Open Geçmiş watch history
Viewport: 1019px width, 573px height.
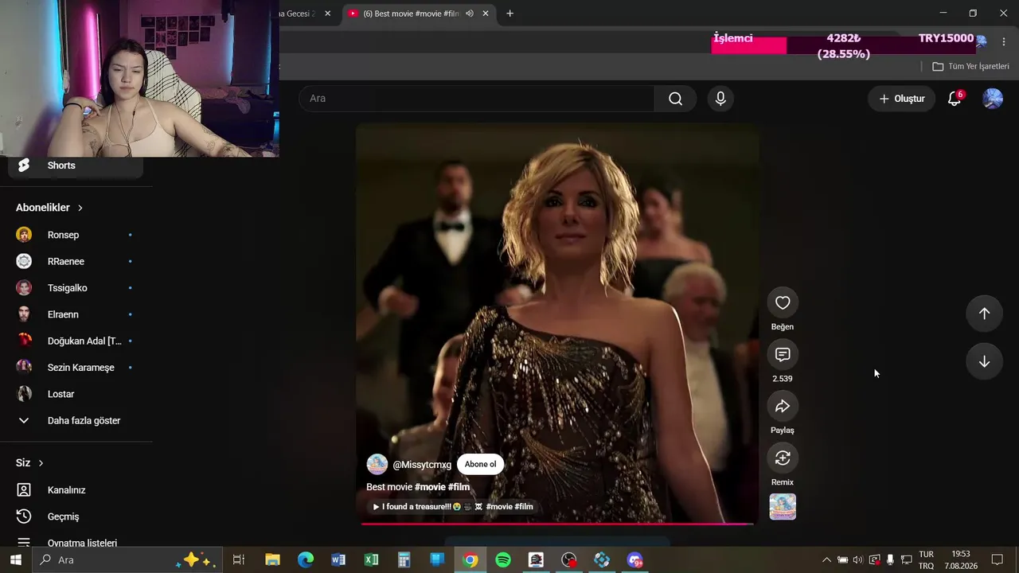76,516
